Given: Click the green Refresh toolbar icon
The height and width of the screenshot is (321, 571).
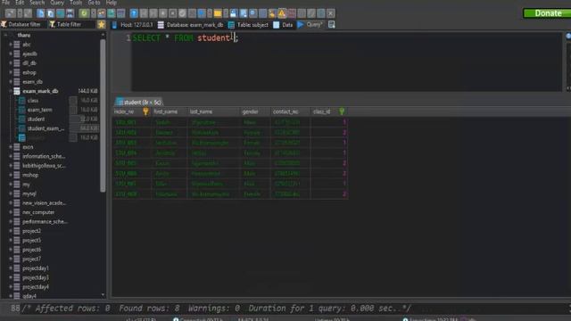Looking at the screenshot, I should [x=84, y=13].
